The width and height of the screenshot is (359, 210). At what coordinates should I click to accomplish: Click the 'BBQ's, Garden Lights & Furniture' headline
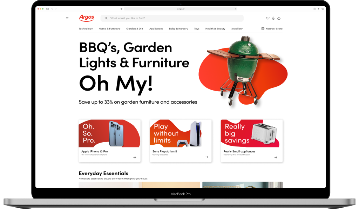click(134, 55)
